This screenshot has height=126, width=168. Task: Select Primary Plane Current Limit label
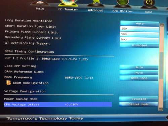pyautogui.click(x=31, y=32)
